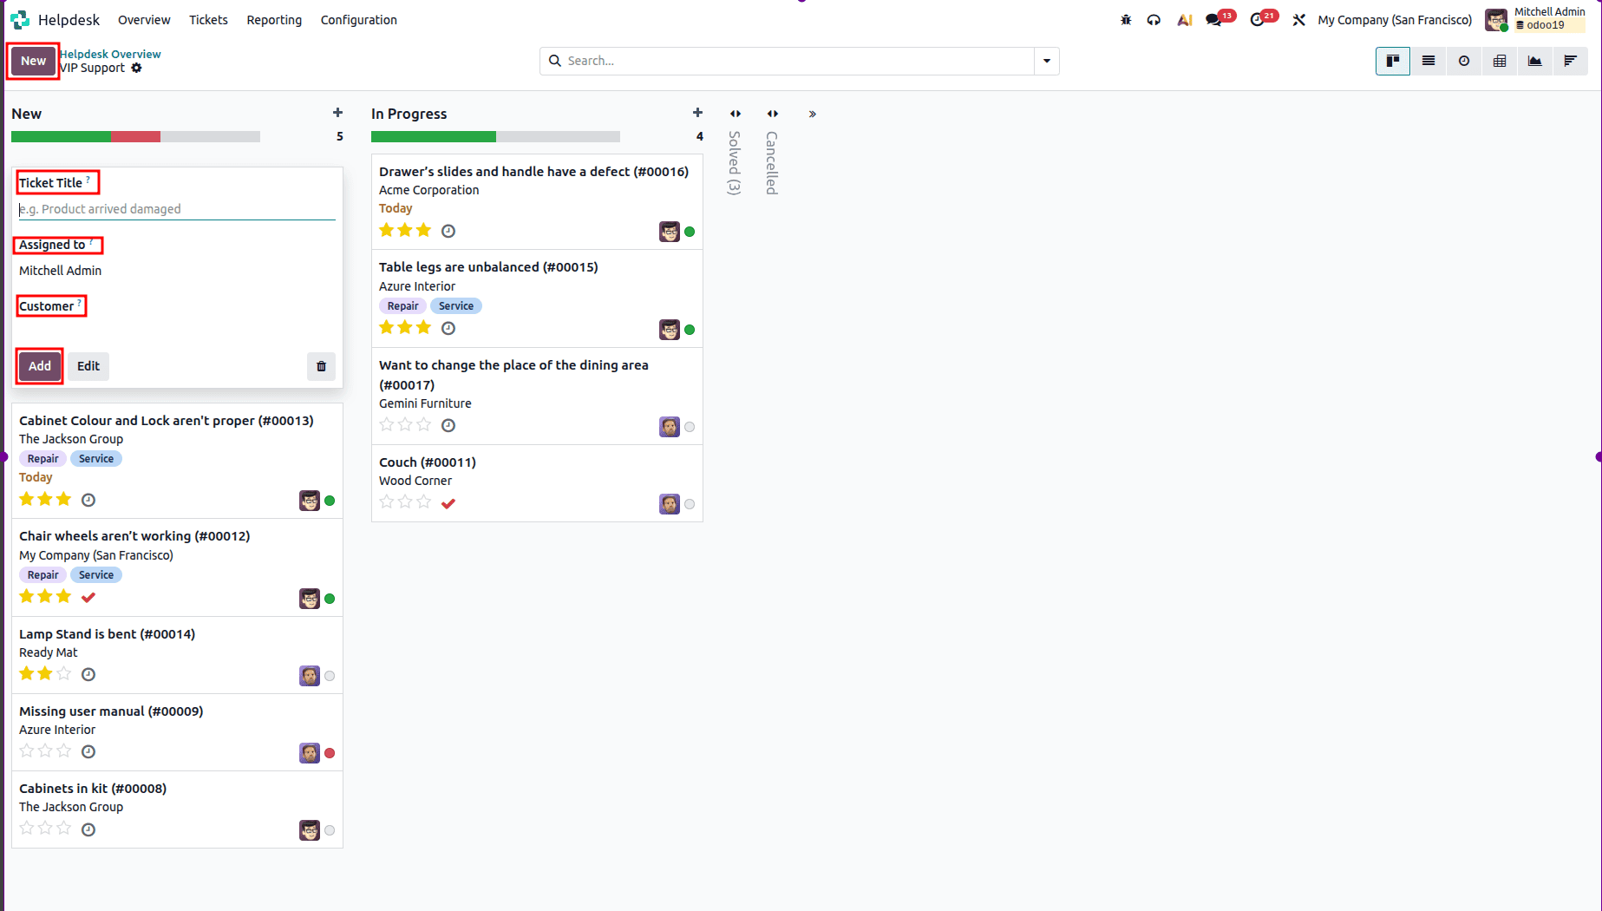Open the AI assistant icon
1602x911 pixels.
click(1184, 20)
